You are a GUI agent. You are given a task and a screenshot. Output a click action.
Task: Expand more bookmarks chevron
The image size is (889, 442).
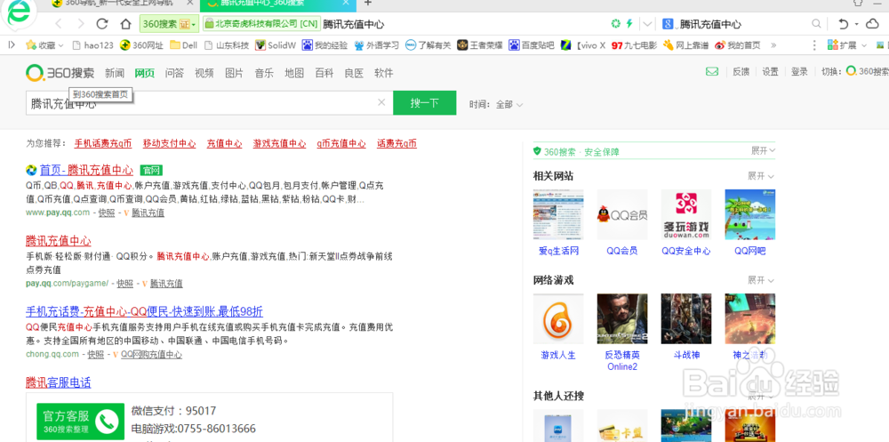coord(773,44)
